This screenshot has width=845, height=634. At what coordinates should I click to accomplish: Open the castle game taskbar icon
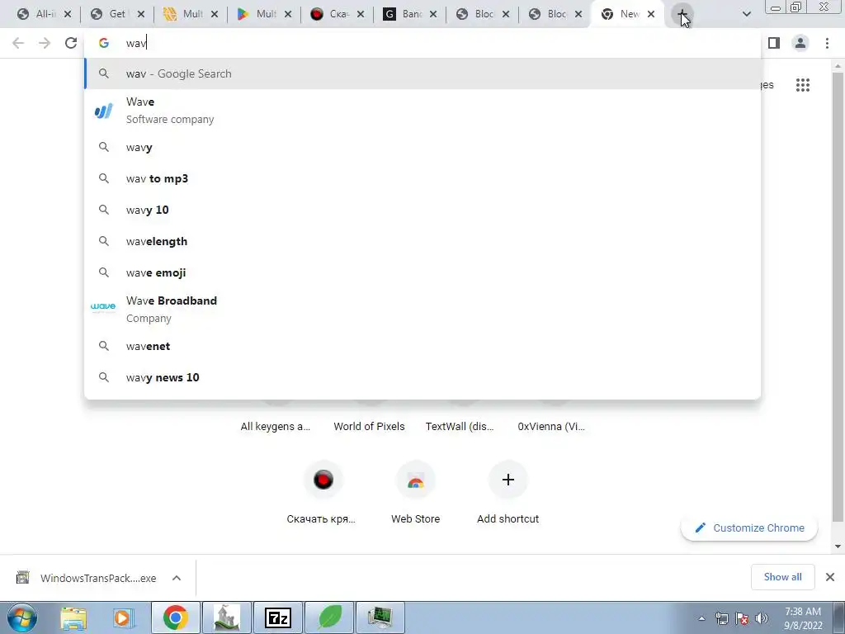pos(227,617)
